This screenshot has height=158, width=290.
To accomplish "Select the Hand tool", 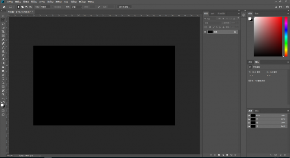I will click(3, 91).
